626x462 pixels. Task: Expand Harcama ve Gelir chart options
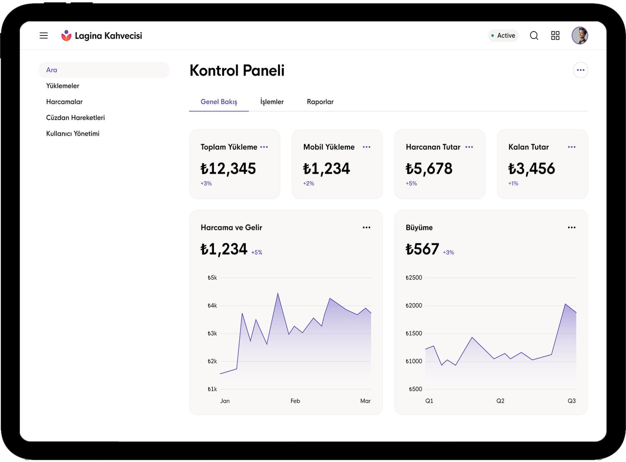click(366, 227)
